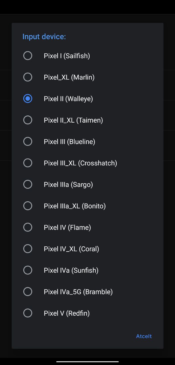Select Pixel IIIa (Sargo) radio button
The width and height of the screenshot is (175, 365).
[28, 184]
